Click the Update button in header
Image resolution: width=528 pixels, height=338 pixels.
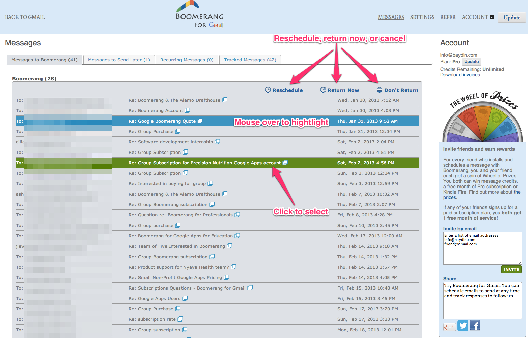tap(512, 18)
